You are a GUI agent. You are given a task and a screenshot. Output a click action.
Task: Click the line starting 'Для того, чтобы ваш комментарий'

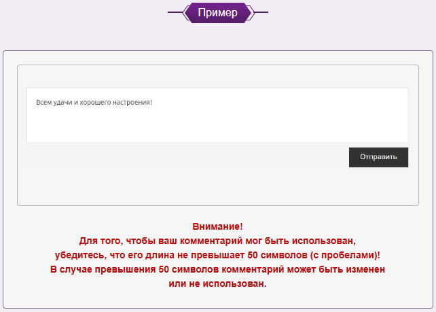(x=217, y=241)
